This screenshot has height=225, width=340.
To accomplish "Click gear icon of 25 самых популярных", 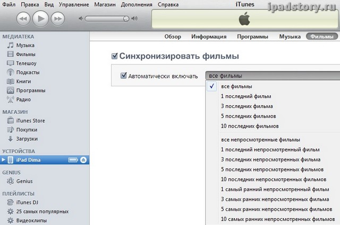I will click(10, 211).
